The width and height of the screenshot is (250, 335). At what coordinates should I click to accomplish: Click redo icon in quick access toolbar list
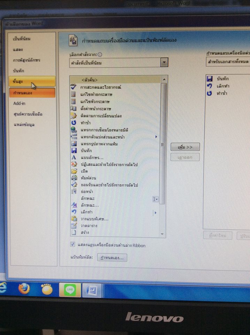(210, 94)
